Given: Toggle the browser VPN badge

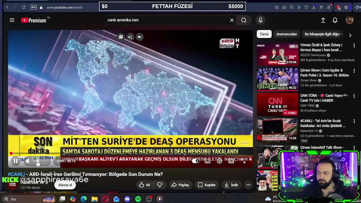Looking at the screenshot, I should point(33,7).
